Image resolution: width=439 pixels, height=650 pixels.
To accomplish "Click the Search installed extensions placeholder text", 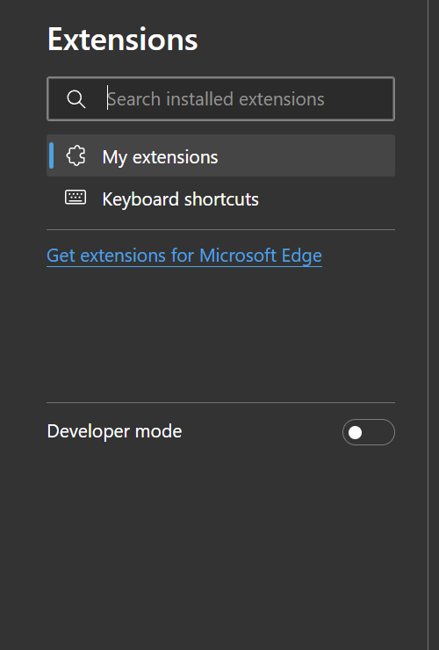I will (x=216, y=99).
